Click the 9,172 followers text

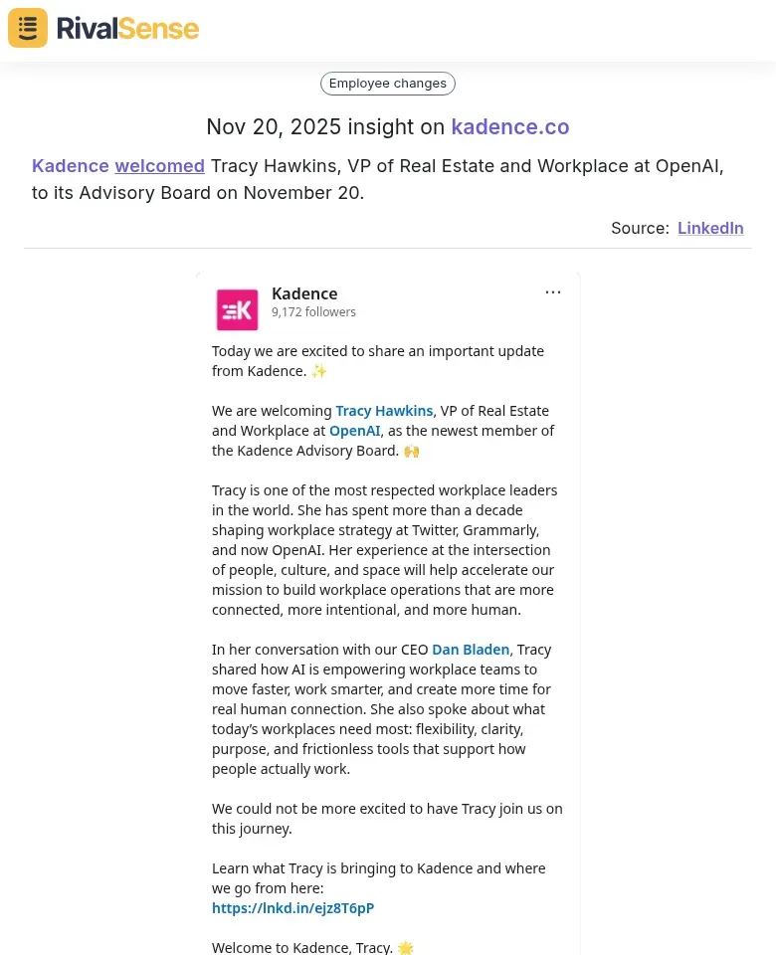coord(313,311)
